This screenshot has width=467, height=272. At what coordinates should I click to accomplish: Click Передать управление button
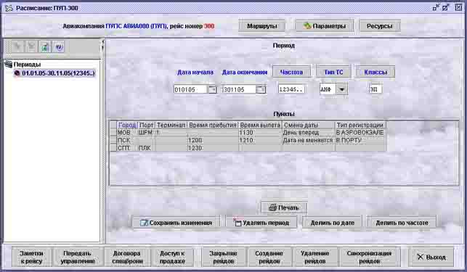click(78, 257)
